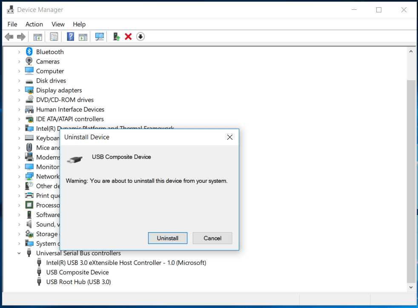Click the Disk drives category icon
This screenshot has width=418, height=308.
click(x=29, y=81)
